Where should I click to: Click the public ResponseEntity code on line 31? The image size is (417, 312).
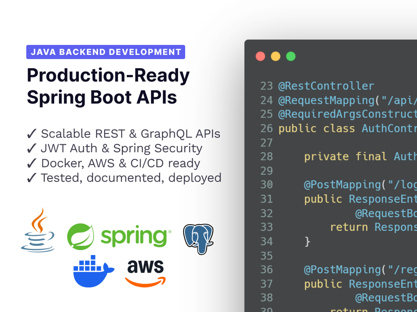click(x=360, y=199)
